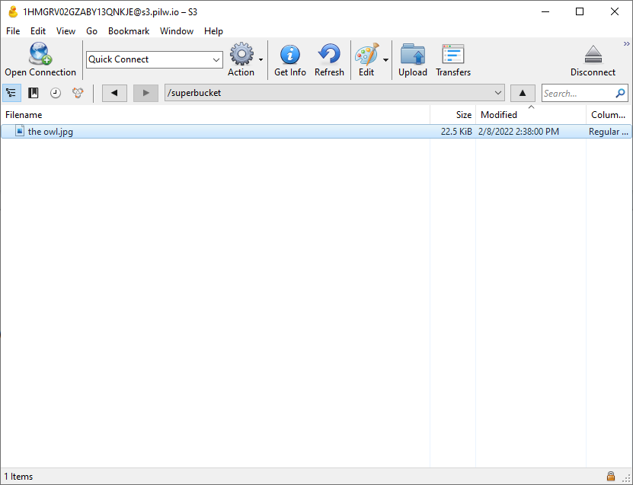Show the connection history view
The width and height of the screenshot is (633, 485).
(x=56, y=93)
